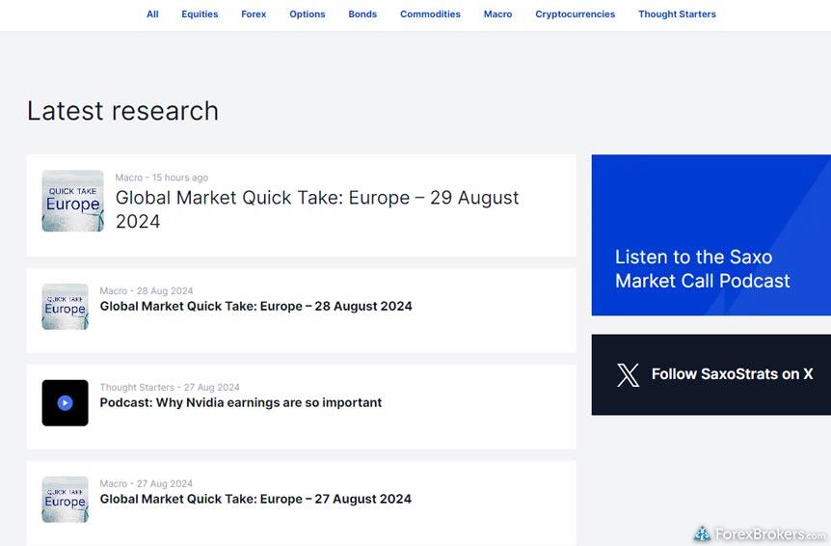Click the Listen to Saxo Market Call Podcast banner
831x546 pixels.
click(x=702, y=269)
